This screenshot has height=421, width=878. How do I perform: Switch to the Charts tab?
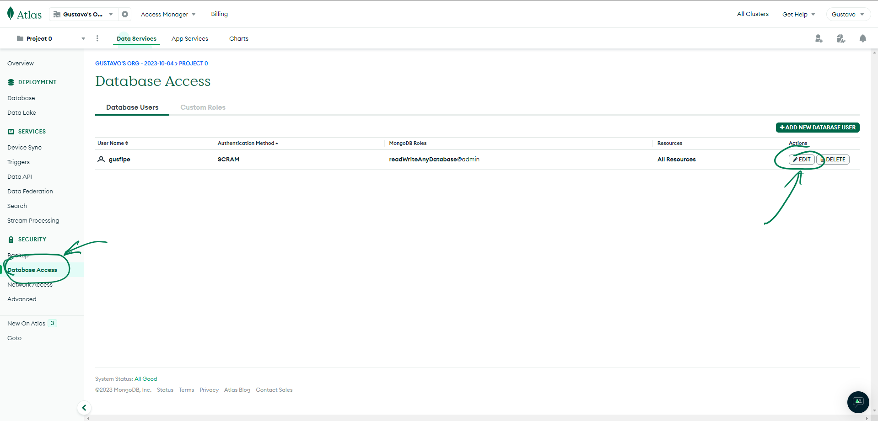click(239, 39)
